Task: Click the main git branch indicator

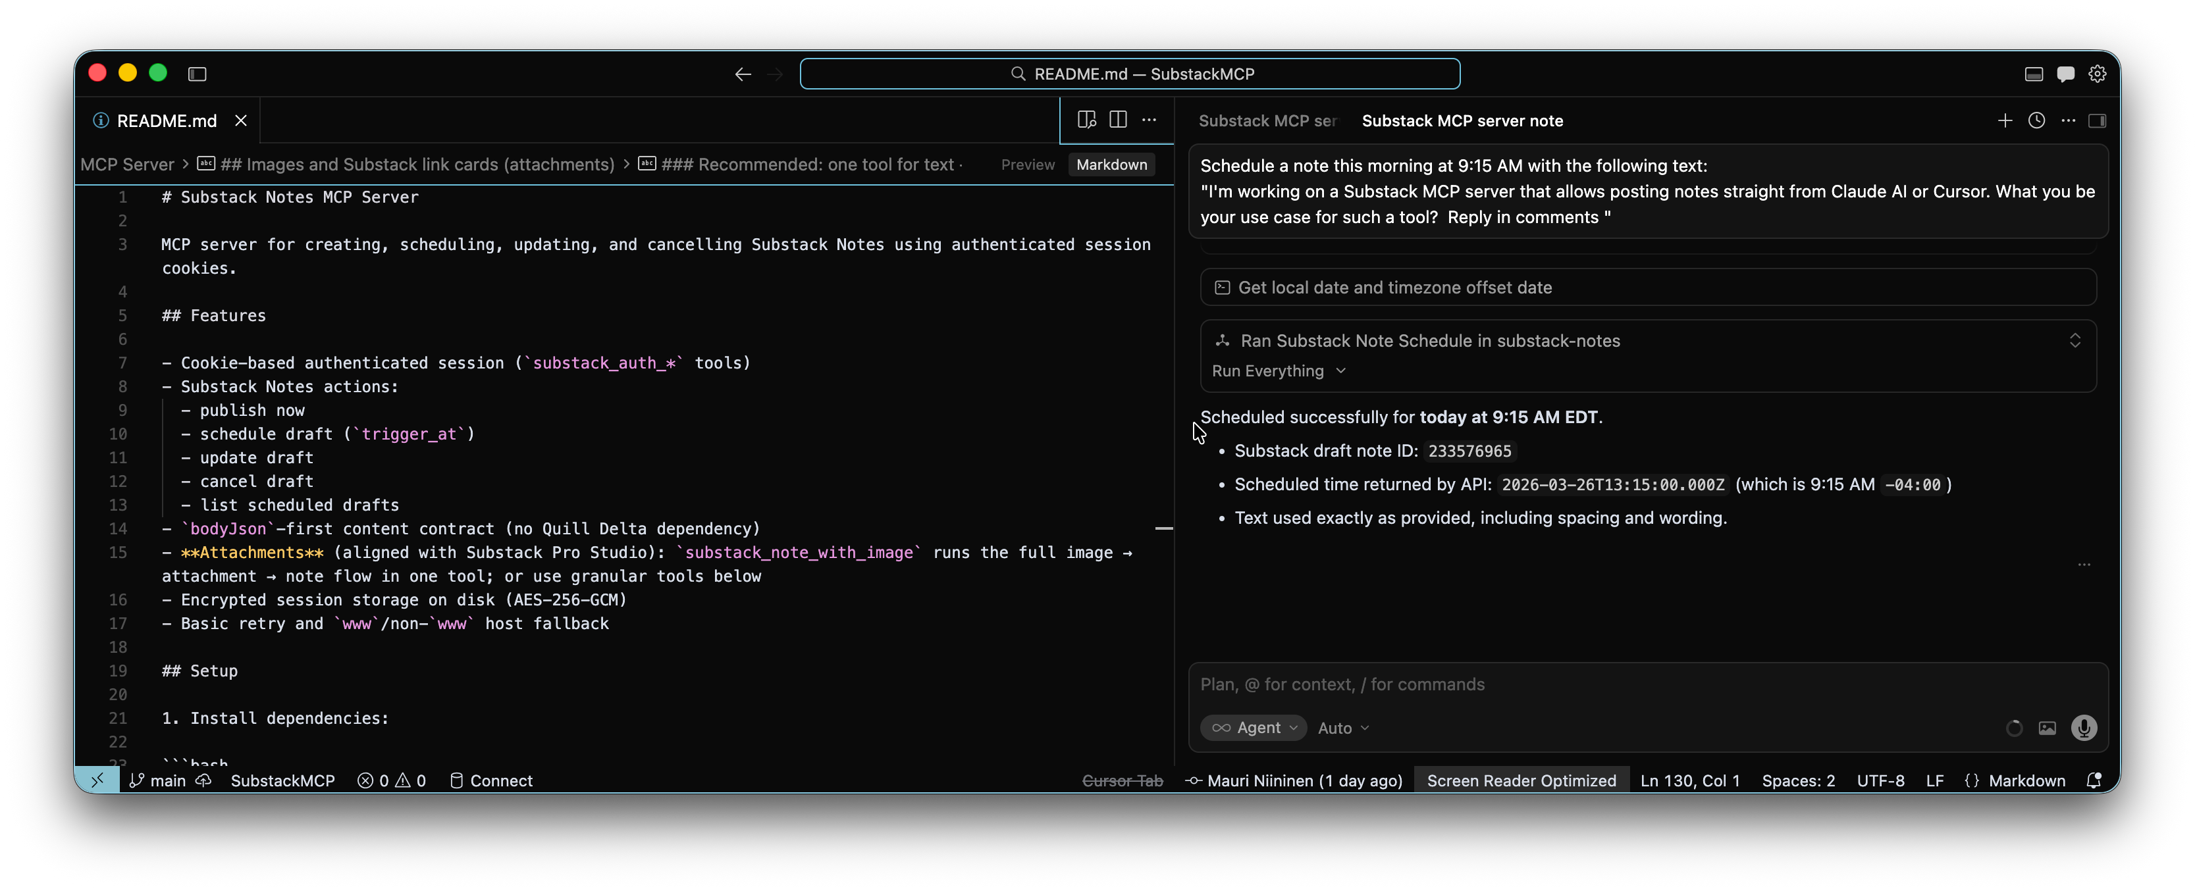Action: (159, 780)
